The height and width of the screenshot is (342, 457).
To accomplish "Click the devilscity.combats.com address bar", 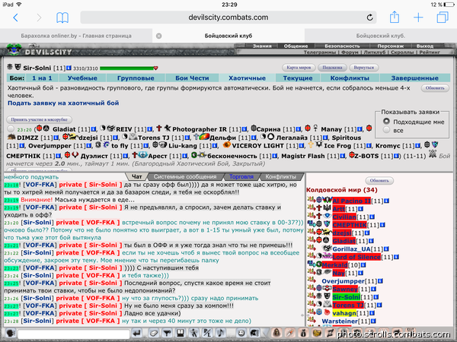I will click(228, 17).
